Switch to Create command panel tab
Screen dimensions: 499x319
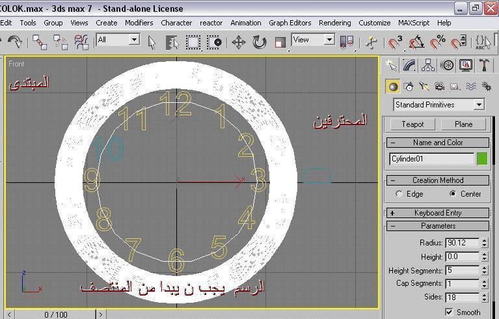[x=391, y=65]
